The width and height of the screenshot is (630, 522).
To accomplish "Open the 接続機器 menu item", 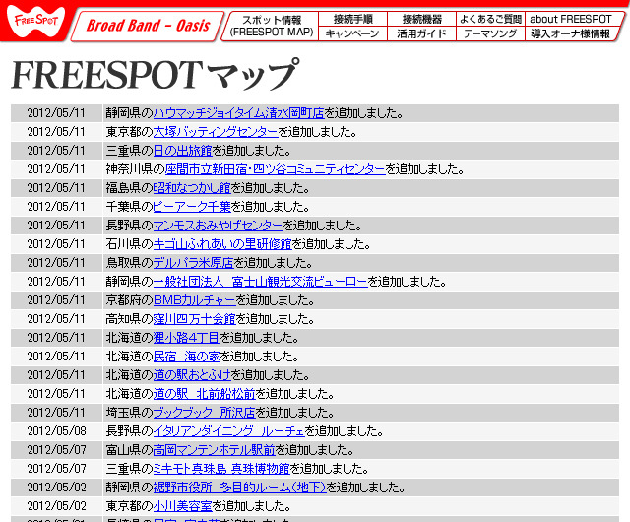I will pos(421,19).
